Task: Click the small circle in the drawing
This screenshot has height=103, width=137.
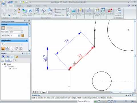Action: coord(102,81)
